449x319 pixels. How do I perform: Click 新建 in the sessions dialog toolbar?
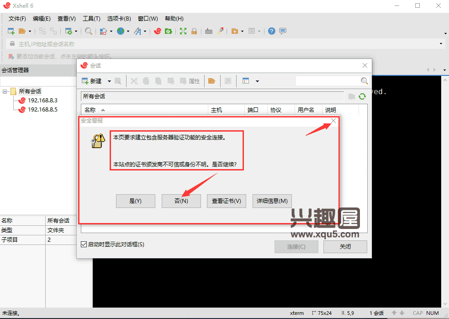92,81
